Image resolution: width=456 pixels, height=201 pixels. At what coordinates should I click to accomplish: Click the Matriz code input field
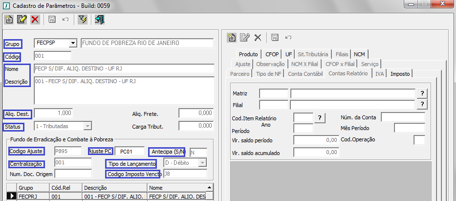[274, 93]
